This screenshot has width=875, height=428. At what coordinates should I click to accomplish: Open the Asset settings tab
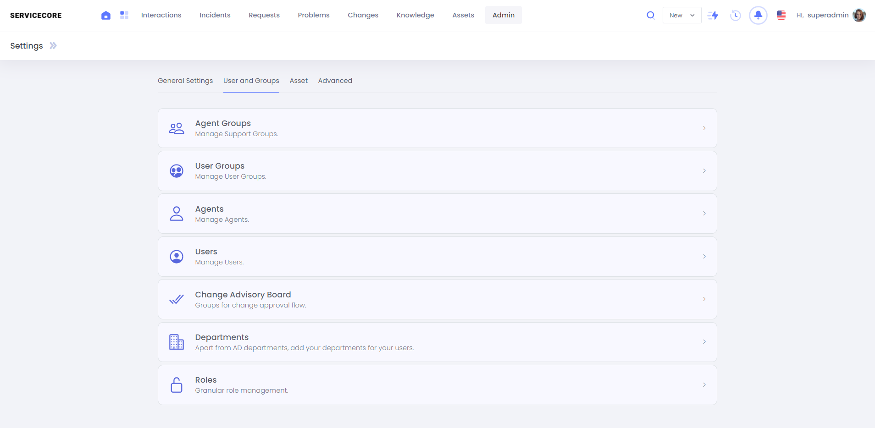299,81
